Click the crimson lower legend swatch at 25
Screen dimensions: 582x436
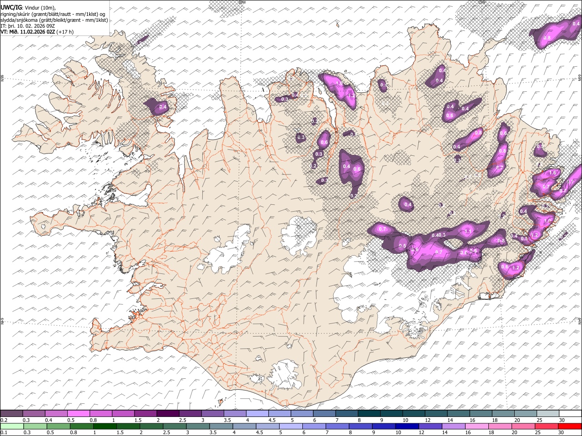[547, 426]
